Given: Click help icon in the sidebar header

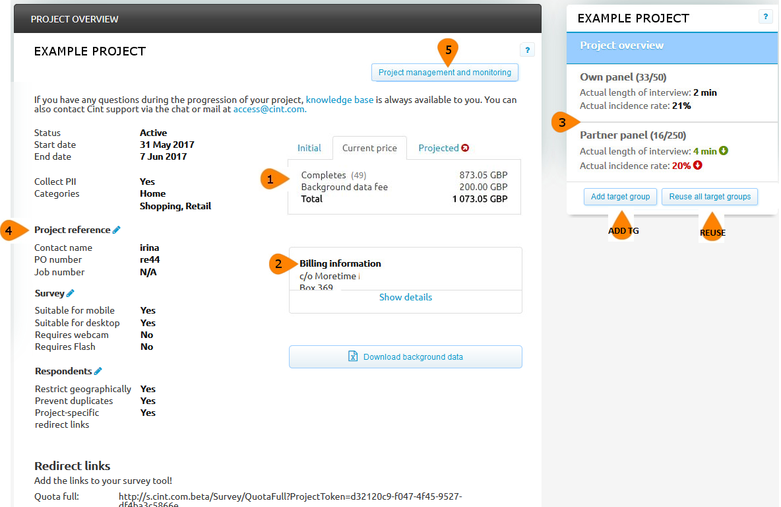Looking at the screenshot, I should click(765, 17).
